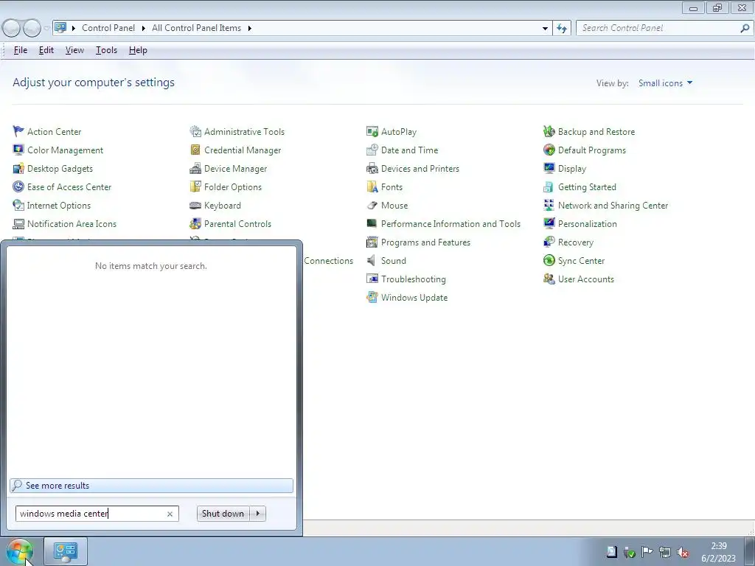The image size is (755, 566).
Task: Open Notification Area Icons icon
Action: click(x=18, y=224)
